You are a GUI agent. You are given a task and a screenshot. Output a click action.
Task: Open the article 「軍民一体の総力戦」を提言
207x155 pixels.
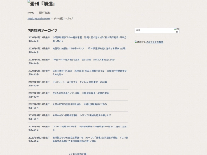click(84, 60)
